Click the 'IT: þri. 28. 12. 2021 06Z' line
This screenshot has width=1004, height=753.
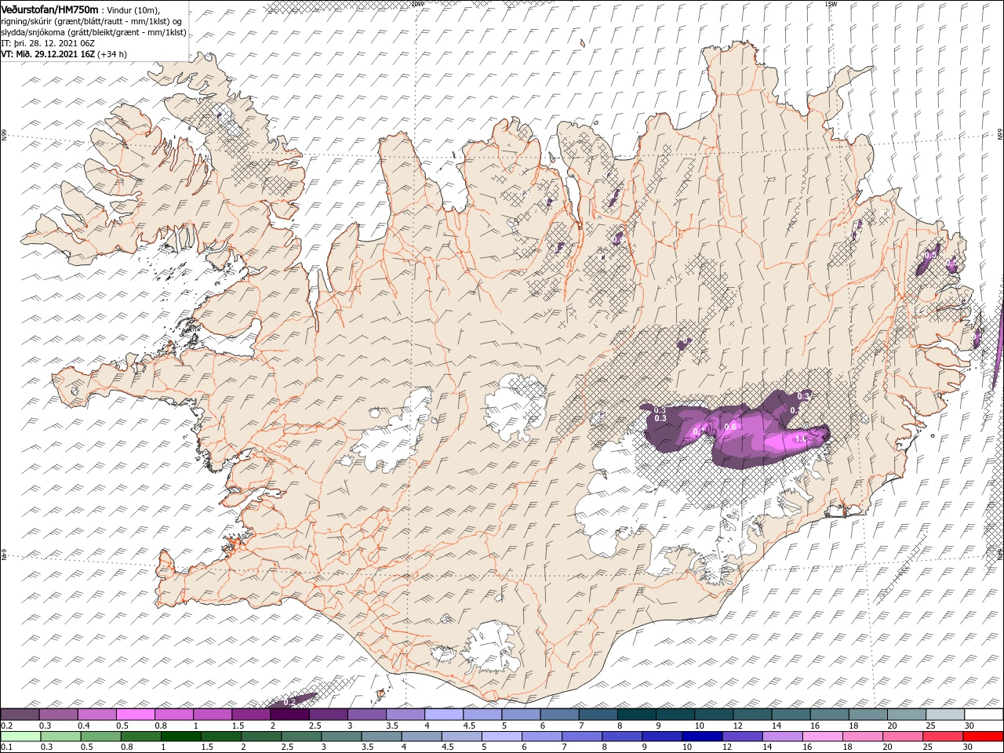[48, 43]
